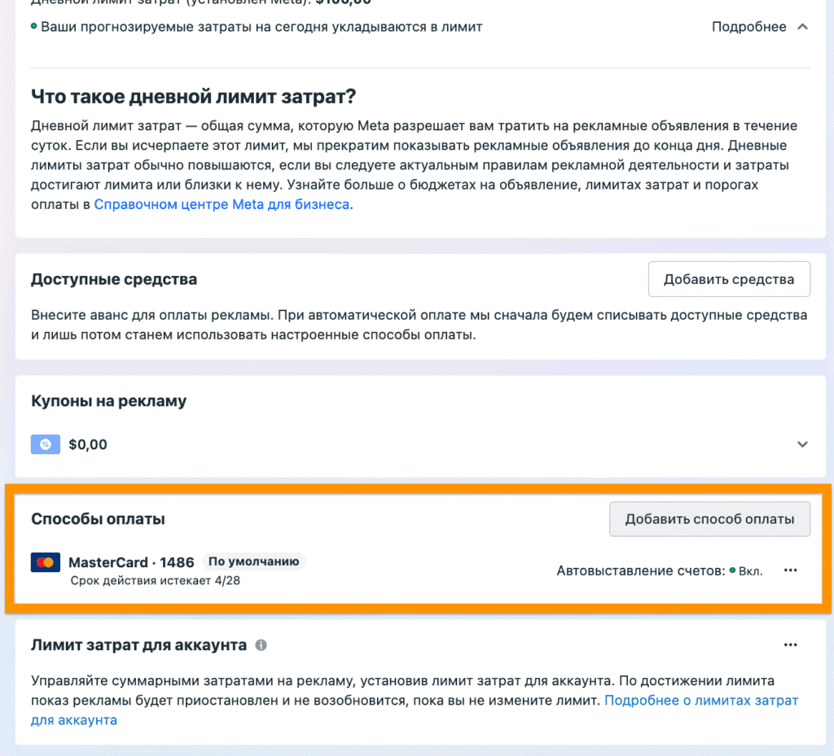834x756 pixels.
Task: Click the MasterCard logo icon
Action: click(x=46, y=562)
